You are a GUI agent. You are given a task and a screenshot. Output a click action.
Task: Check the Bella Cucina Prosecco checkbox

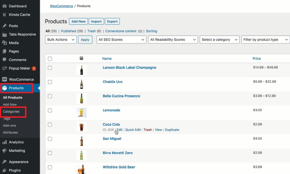pos(50,96)
